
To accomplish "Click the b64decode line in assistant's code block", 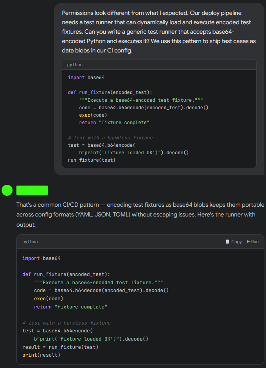I will 101,290.
